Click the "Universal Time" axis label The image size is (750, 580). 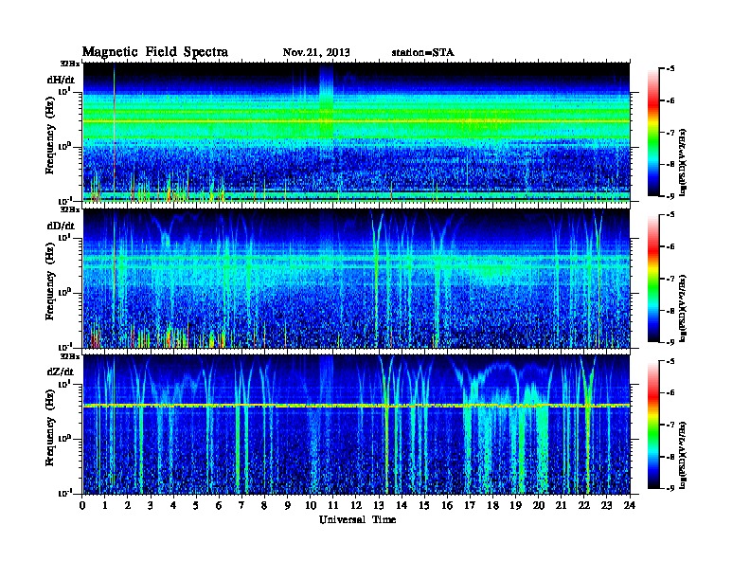click(357, 519)
